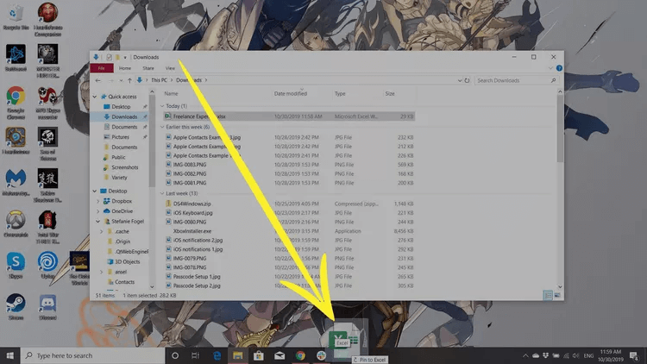This screenshot has width=647, height=364.
Task: Collapse Quick access in navigation pane
Action: 95,97
